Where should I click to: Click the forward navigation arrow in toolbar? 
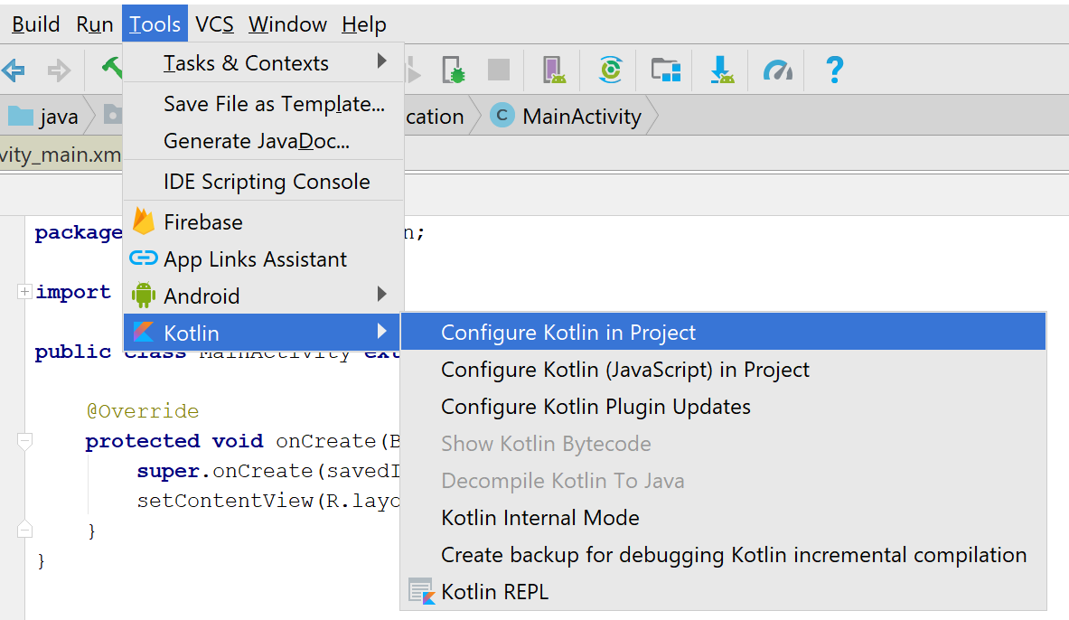[59, 70]
